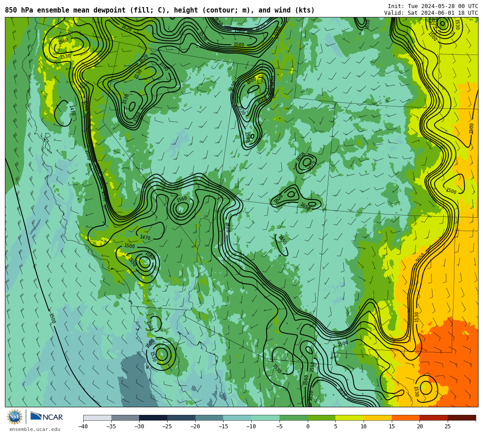
Task: Click the 0 colorbar tick label
Action: click(x=308, y=427)
